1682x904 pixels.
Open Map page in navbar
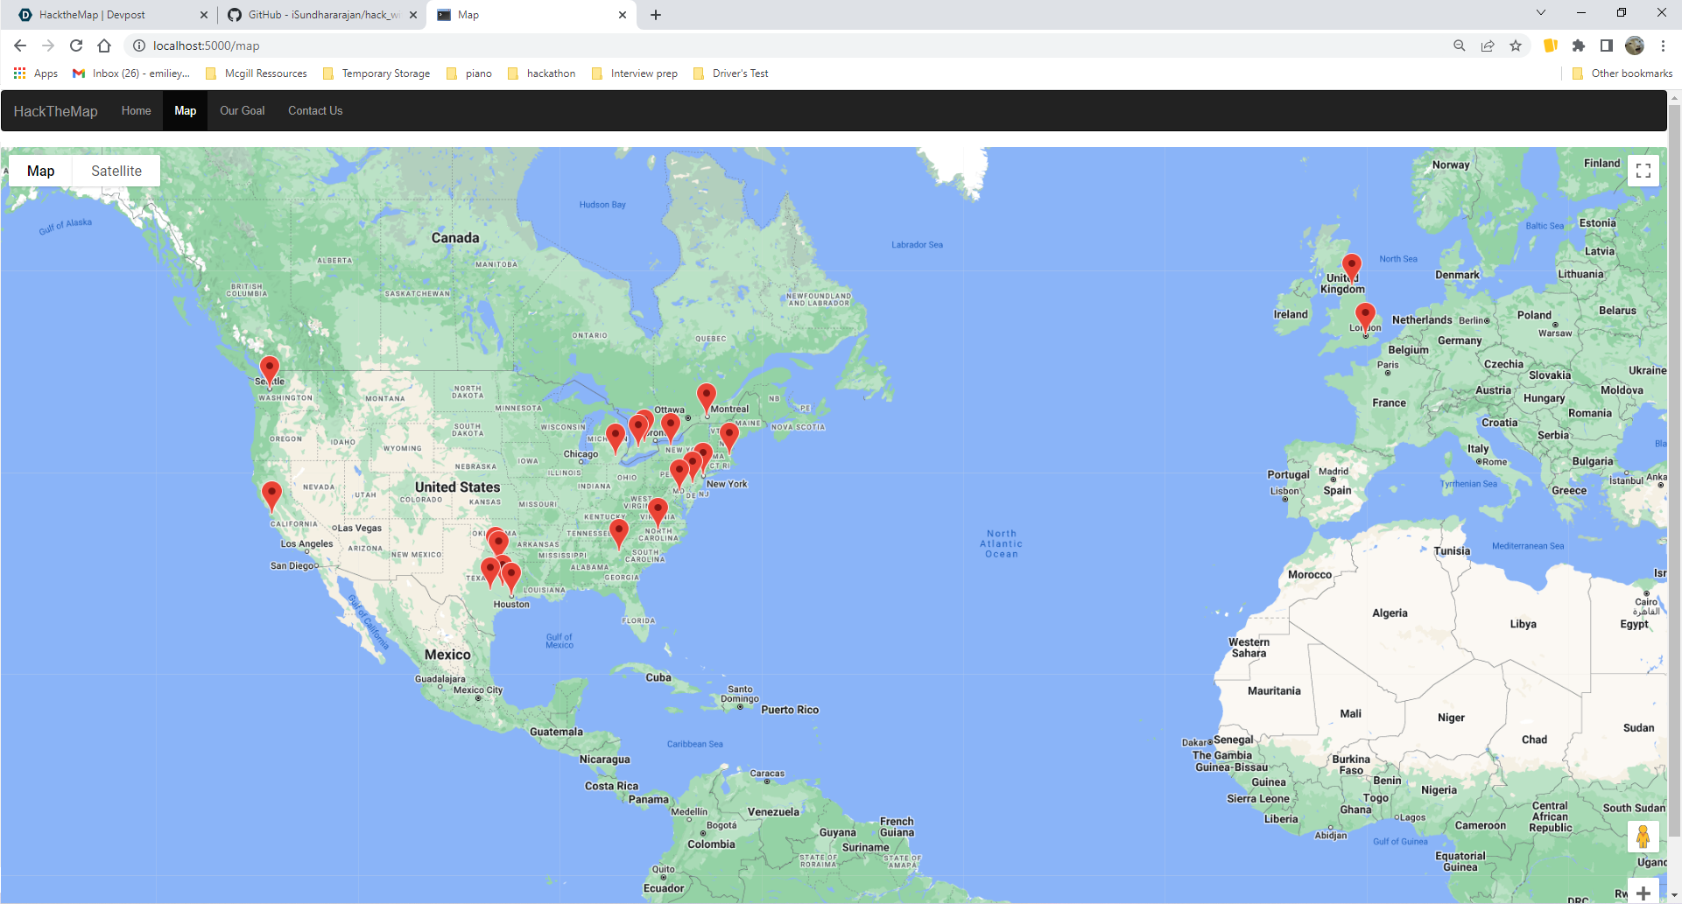[185, 111]
